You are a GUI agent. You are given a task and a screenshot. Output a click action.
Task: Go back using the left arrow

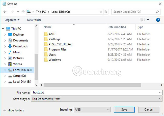pyautogui.click(x=5, y=12)
